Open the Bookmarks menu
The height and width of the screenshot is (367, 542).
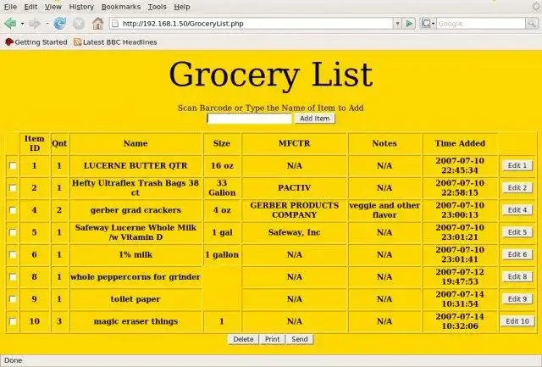(x=121, y=7)
